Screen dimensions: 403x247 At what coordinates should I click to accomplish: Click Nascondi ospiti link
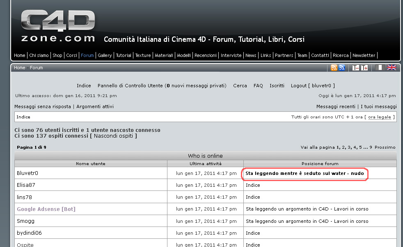pyautogui.click(x=113, y=136)
